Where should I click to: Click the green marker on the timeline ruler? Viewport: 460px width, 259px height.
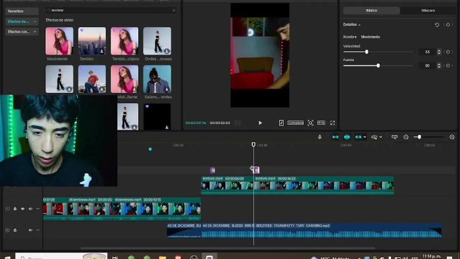[x=150, y=149]
